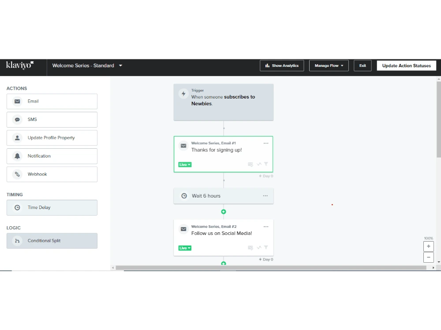Image resolution: width=441 pixels, height=330 pixels.
Task: Click the Show Analytics button
Action: point(282,65)
